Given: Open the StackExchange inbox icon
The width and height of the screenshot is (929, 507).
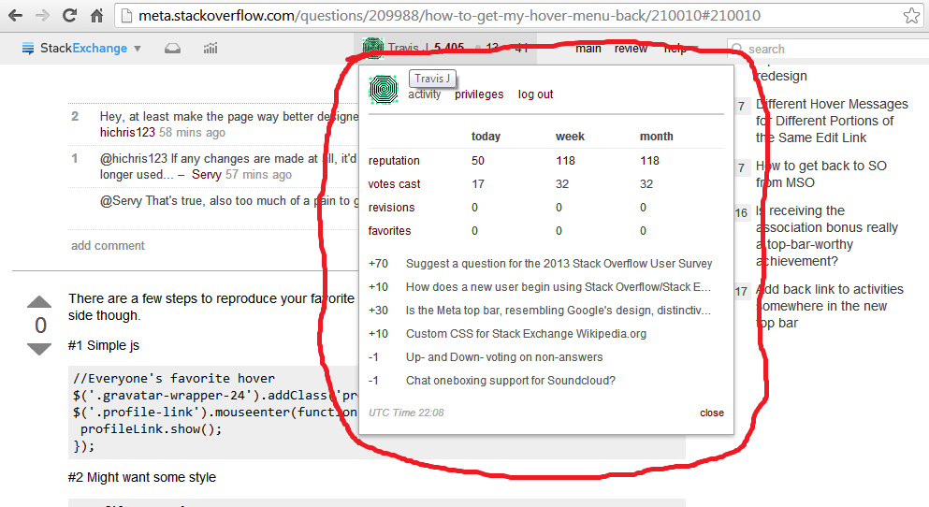Looking at the screenshot, I should point(172,49).
